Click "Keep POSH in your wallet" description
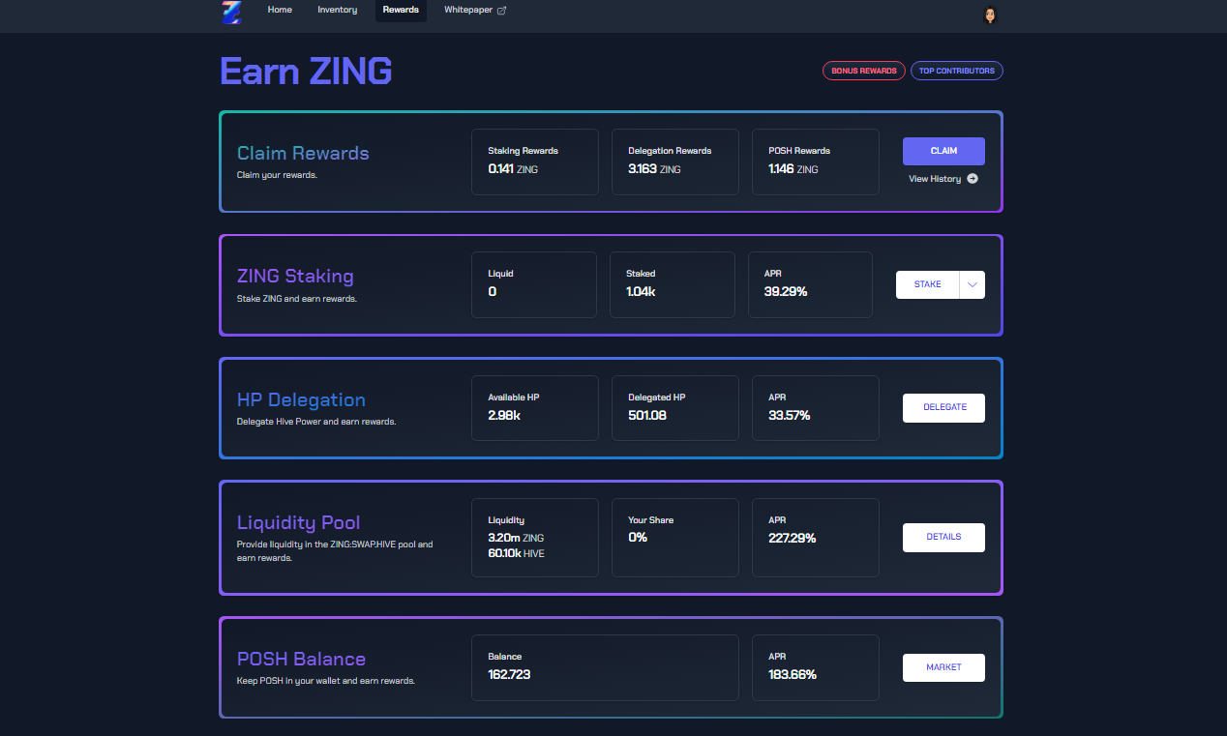Image resolution: width=1227 pixels, height=736 pixels. pyautogui.click(x=326, y=681)
